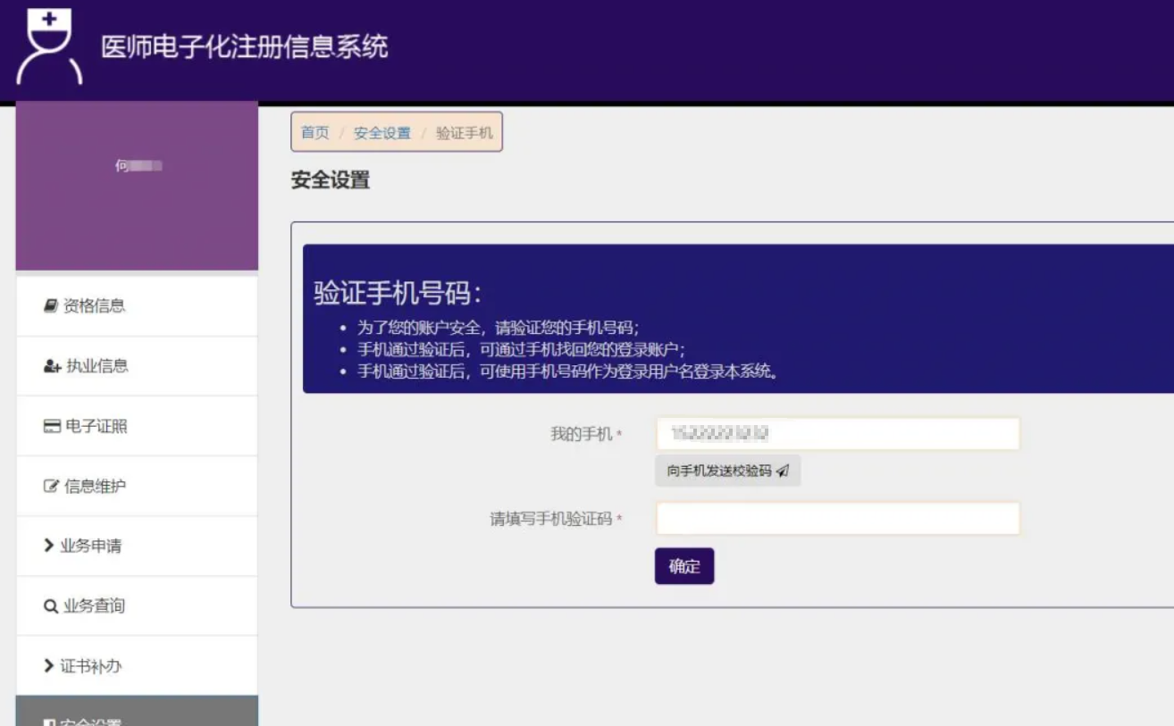Click the paper plane icon on send-code button

pos(783,471)
